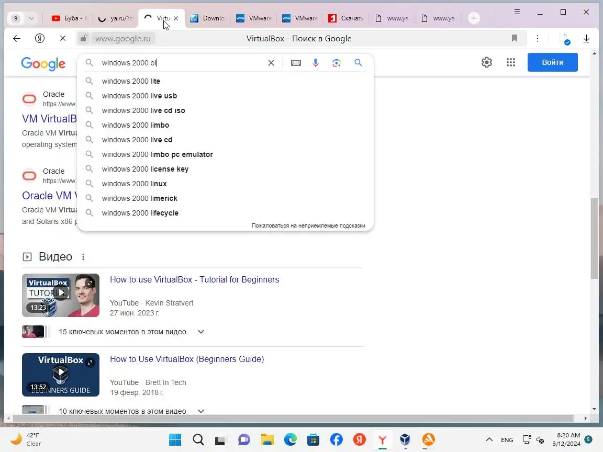The height and width of the screenshot is (452, 603).
Task: Search by image with the camera lens
Action: (x=337, y=63)
